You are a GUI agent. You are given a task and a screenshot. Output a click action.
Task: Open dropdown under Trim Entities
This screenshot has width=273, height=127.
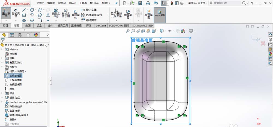point(56,20)
